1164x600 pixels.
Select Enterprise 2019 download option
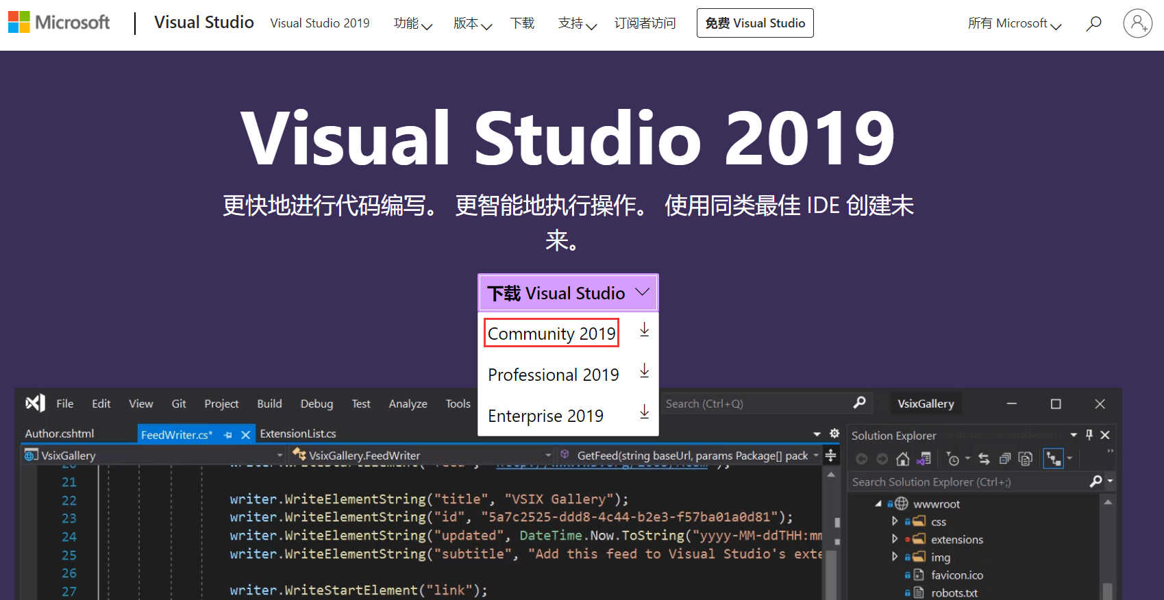pyautogui.click(x=546, y=416)
